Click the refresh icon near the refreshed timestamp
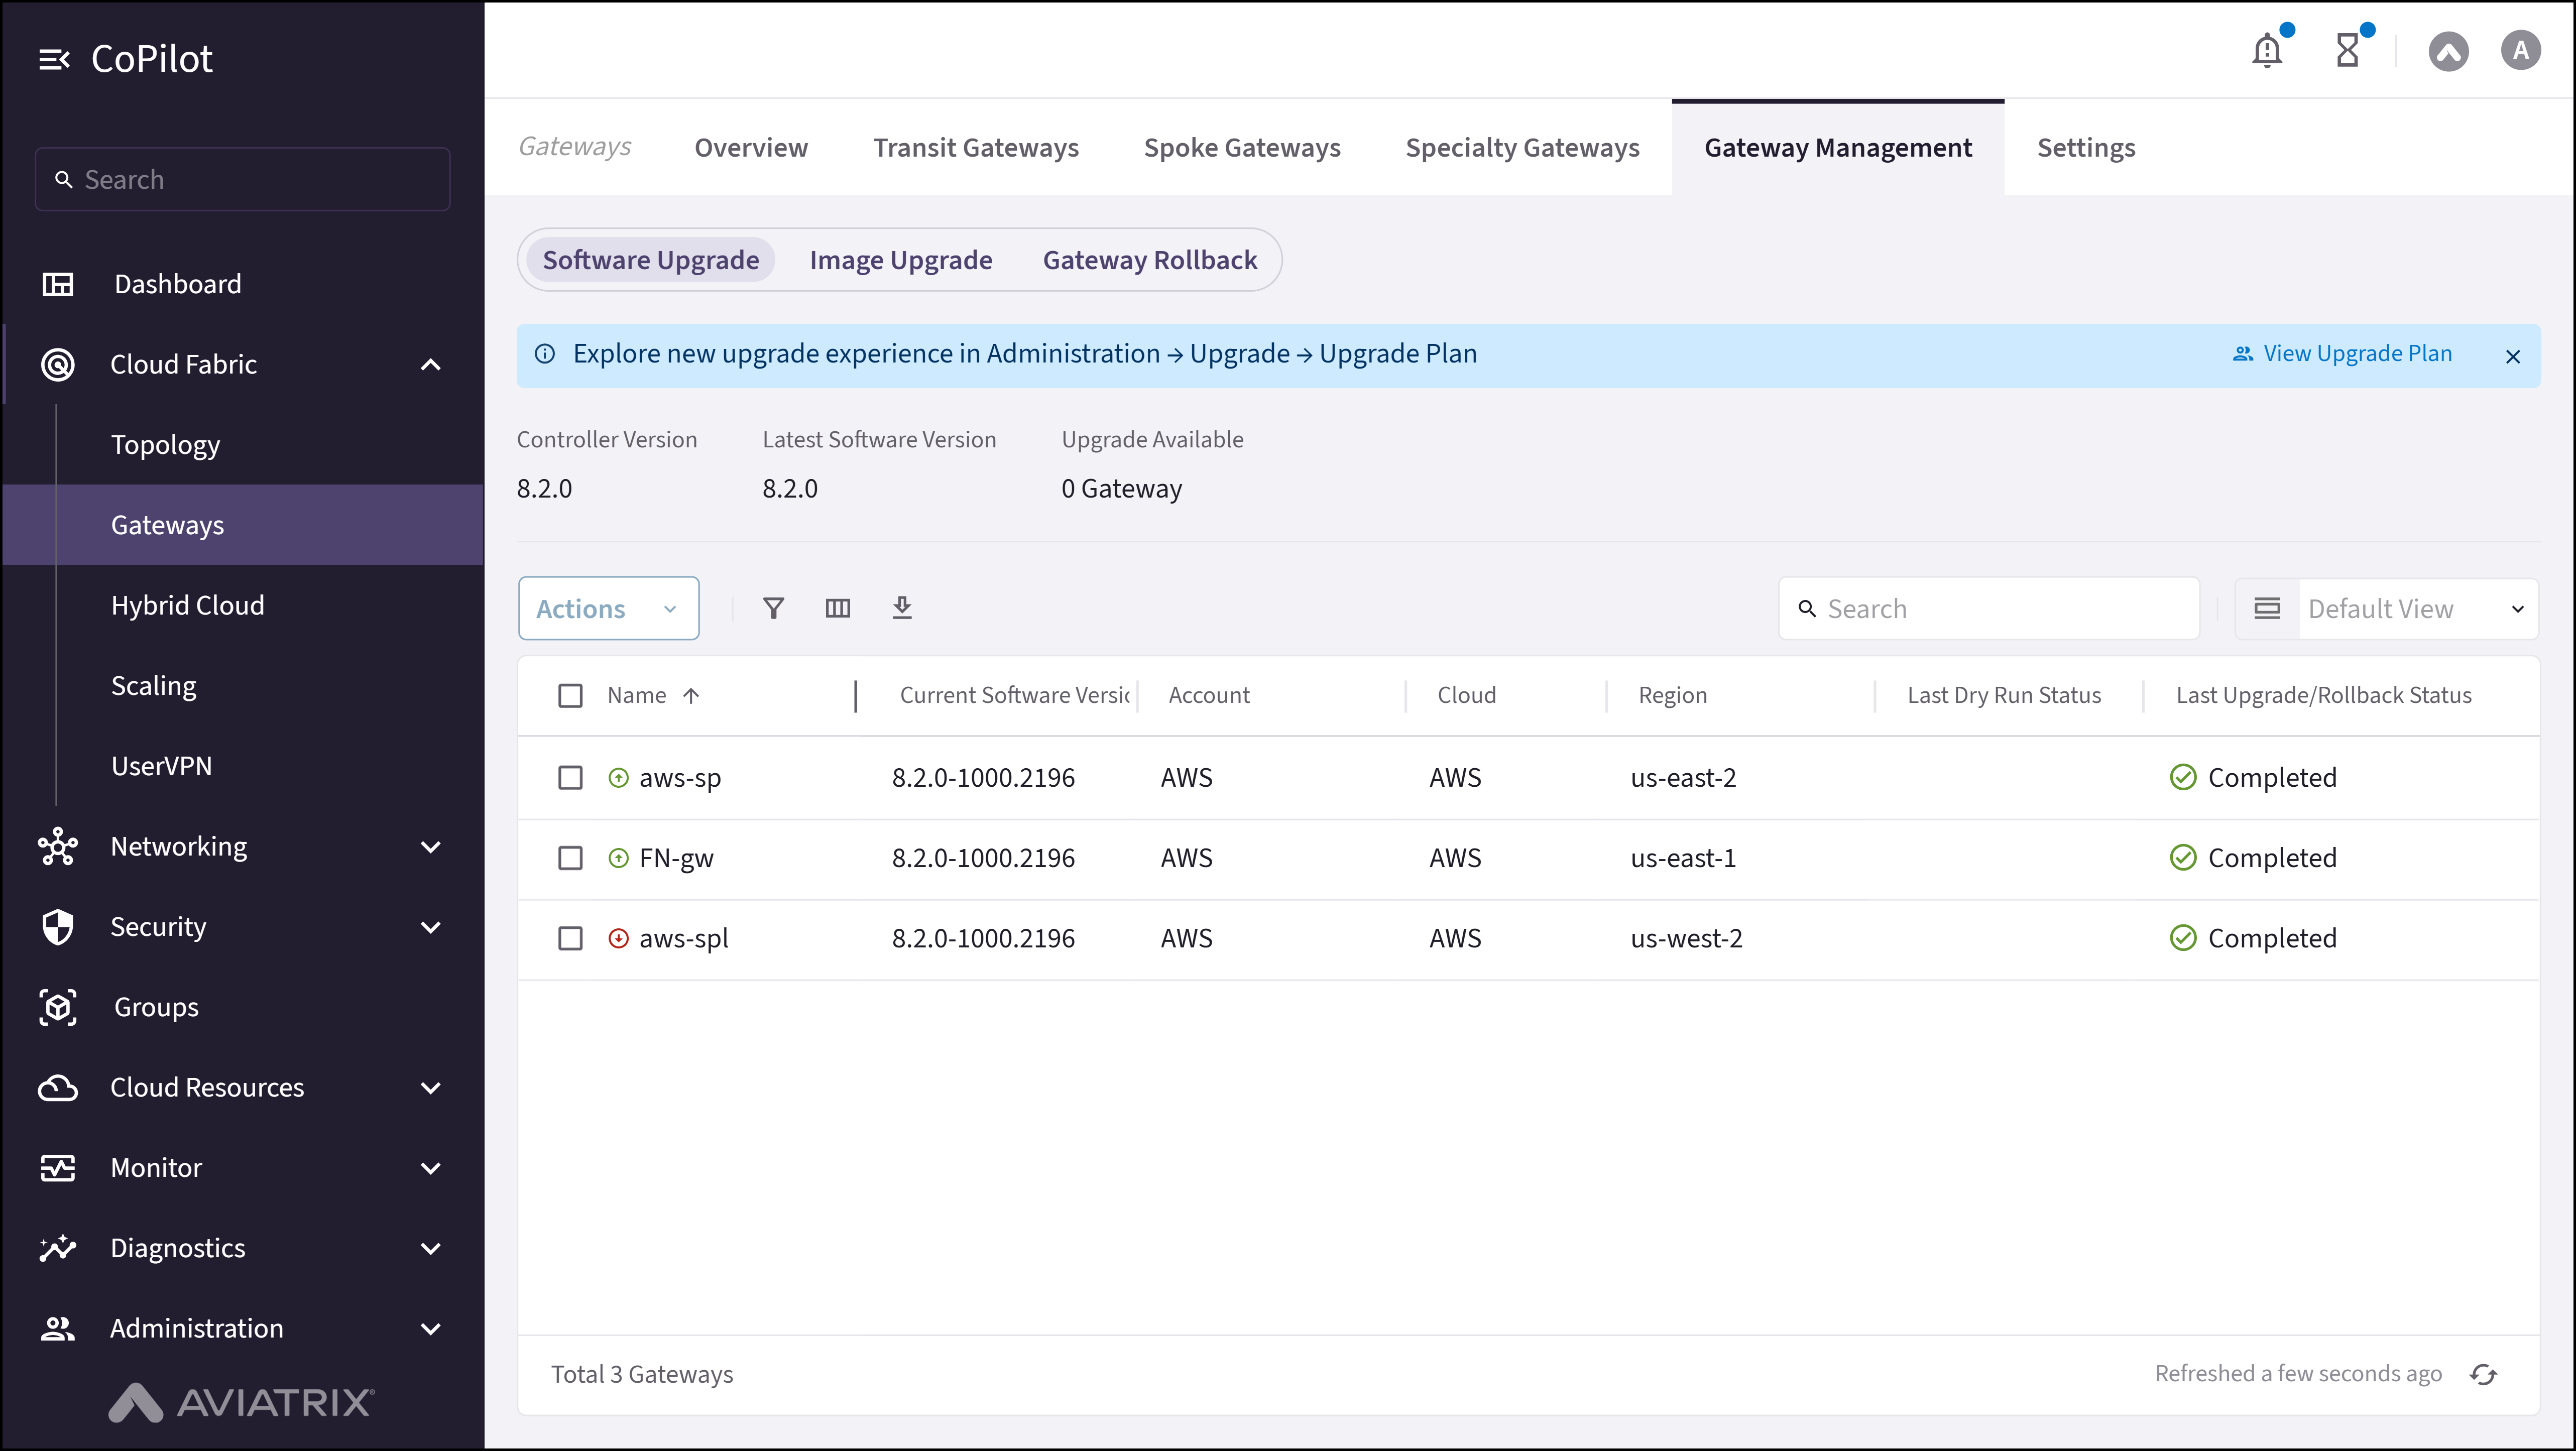2576x1451 pixels. point(2484,1374)
